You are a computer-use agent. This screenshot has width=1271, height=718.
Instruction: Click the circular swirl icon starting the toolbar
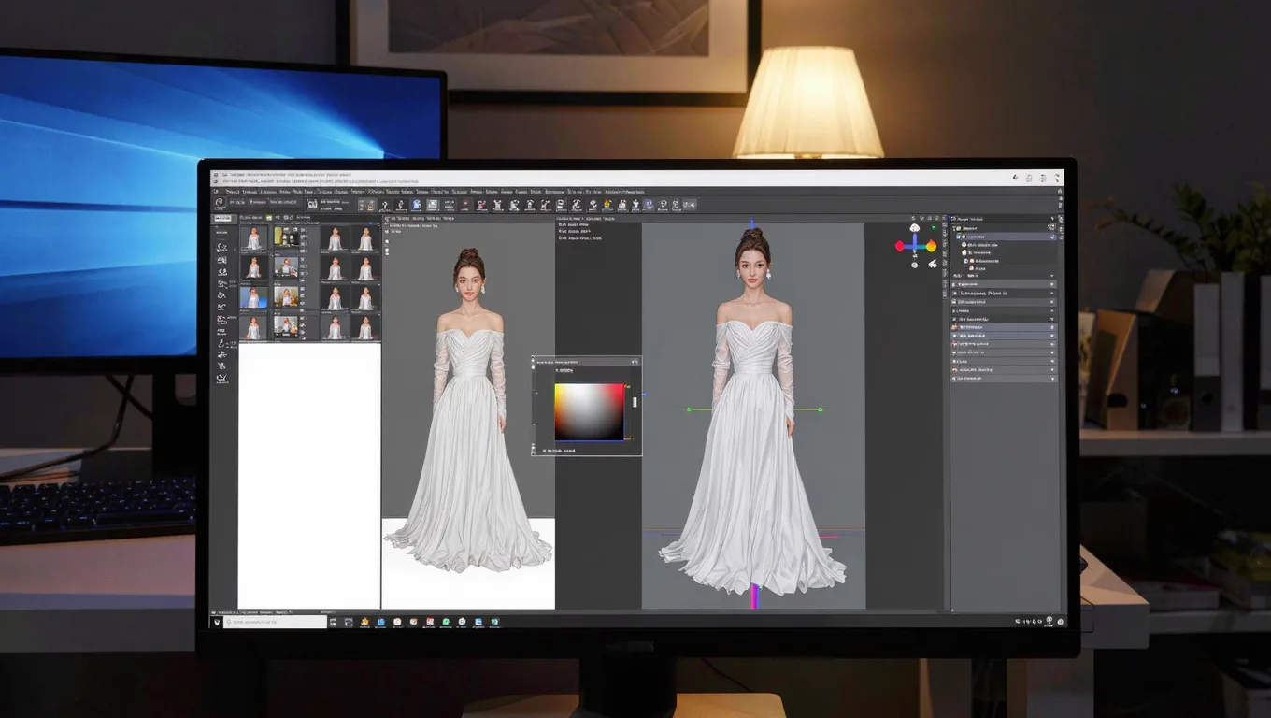(x=220, y=202)
